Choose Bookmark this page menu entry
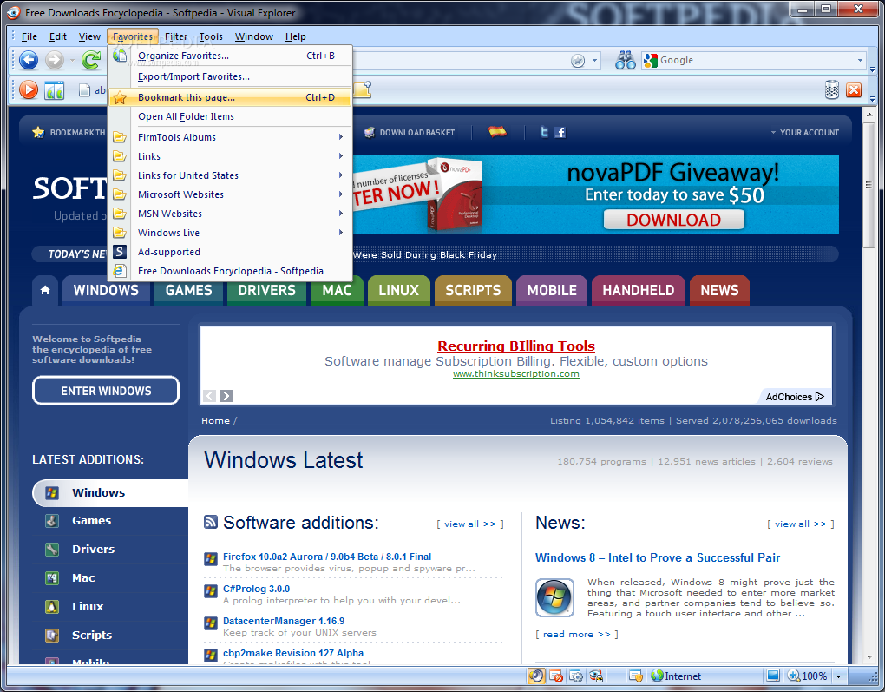This screenshot has width=885, height=692. pyautogui.click(x=230, y=97)
